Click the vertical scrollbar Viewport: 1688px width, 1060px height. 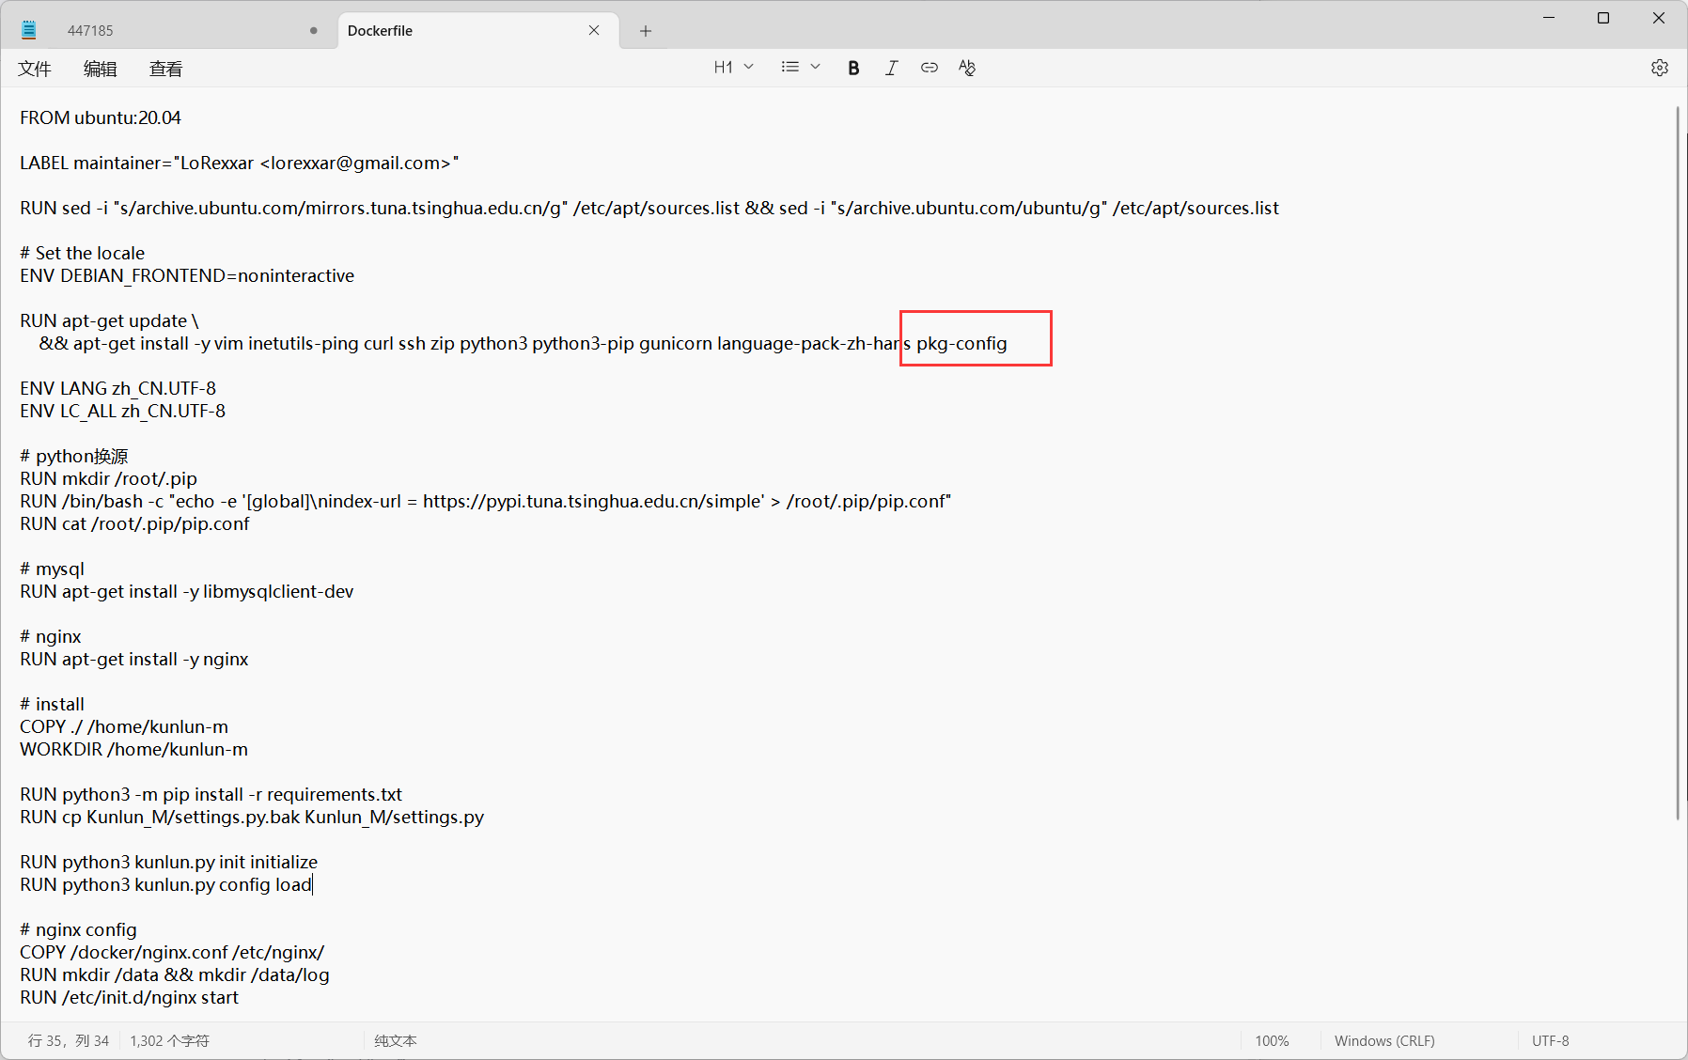[x=1678, y=460]
